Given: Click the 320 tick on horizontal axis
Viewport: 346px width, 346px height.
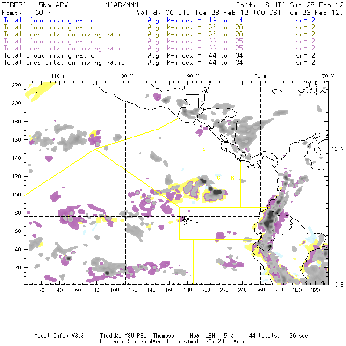Looking at the screenshot, I should click(315, 290).
